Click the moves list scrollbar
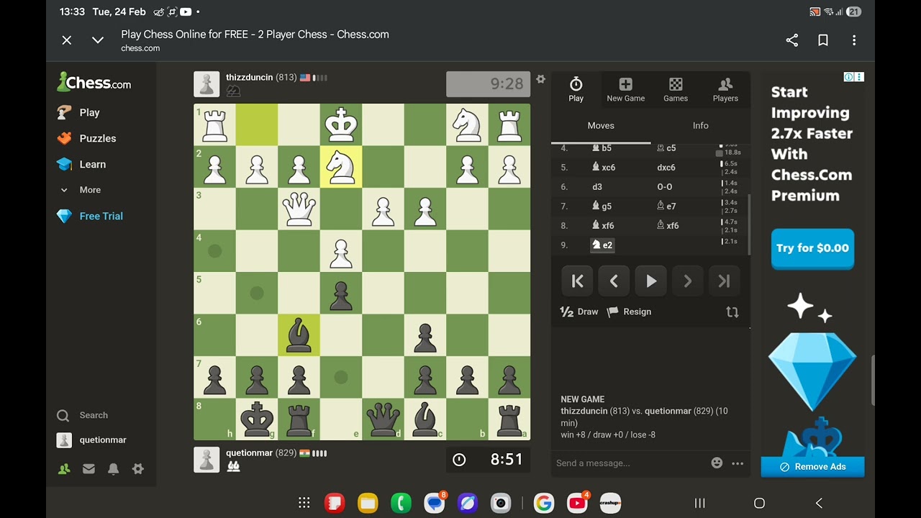Image resolution: width=921 pixels, height=518 pixels. point(748,223)
